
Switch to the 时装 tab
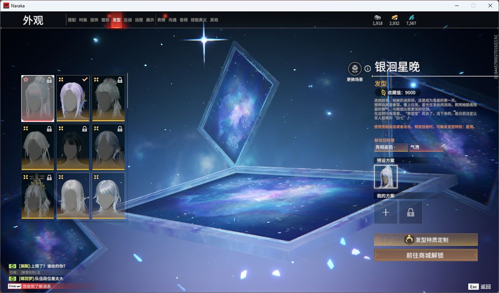(x=83, y=20)
